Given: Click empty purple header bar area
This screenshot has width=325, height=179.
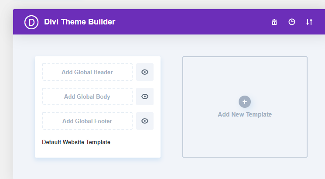Looking at the screenshot, I should click(x=187, y=22).
